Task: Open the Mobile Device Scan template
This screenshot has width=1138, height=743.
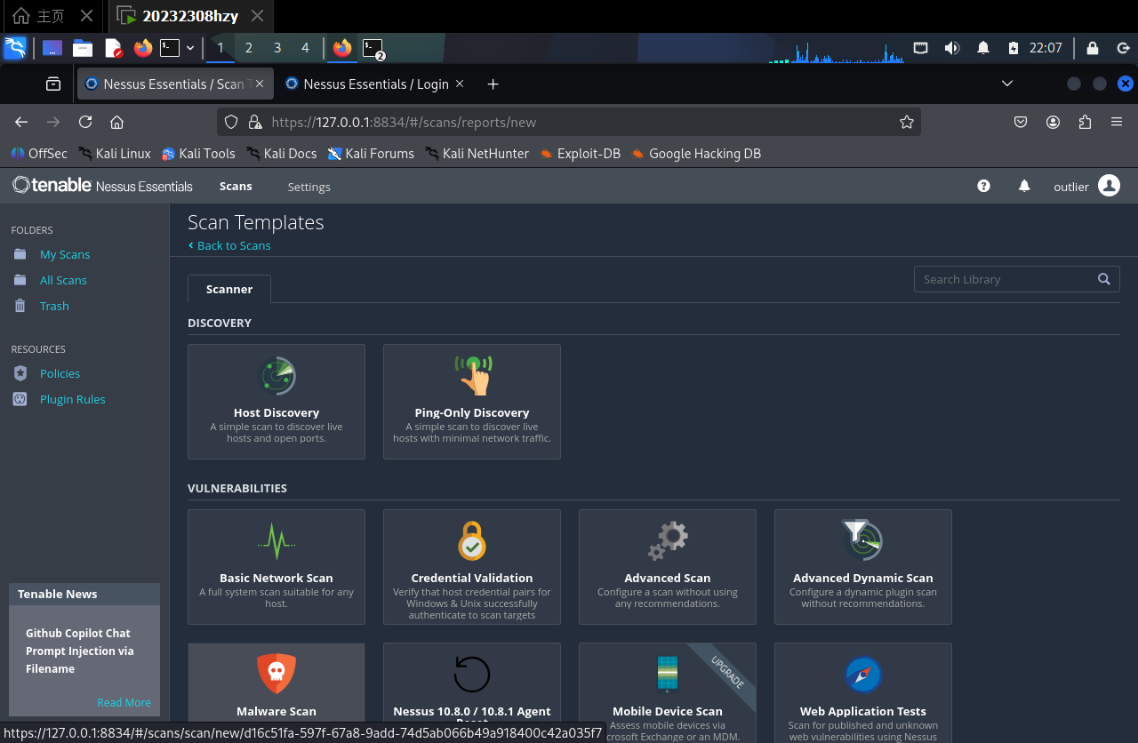Action: [x=668, y=693]
